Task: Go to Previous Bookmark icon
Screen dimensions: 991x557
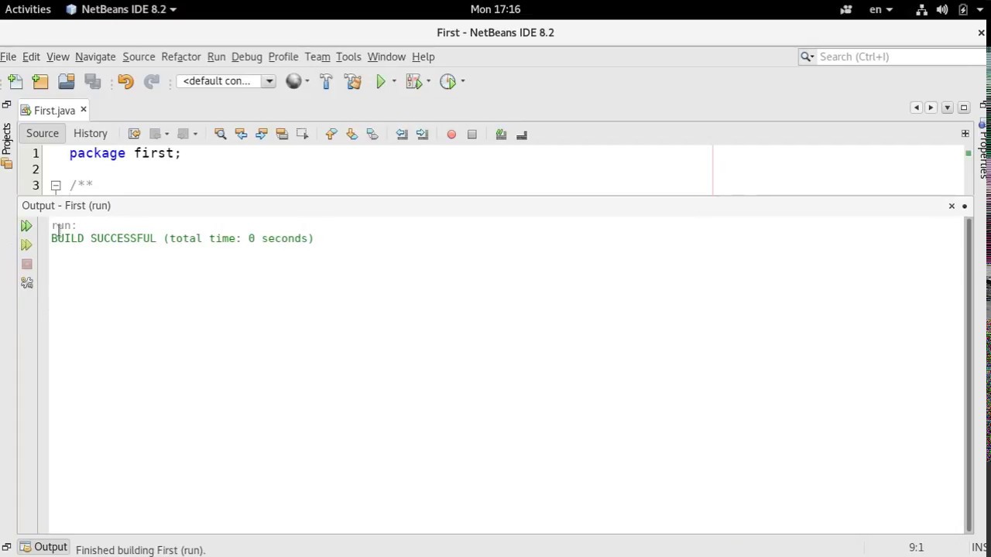Action: (x=331, y=134)
